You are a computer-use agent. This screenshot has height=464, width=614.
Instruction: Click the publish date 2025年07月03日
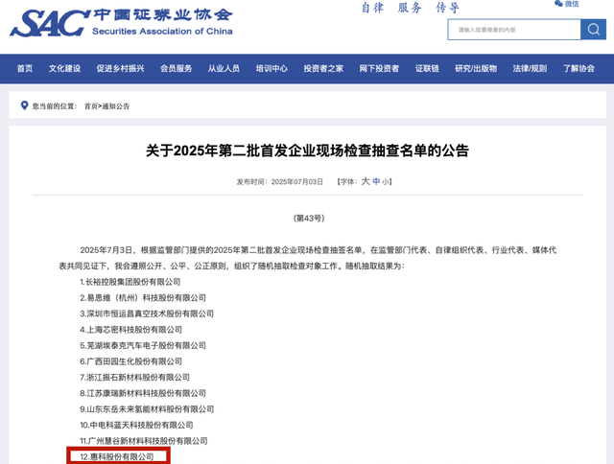coord(297,181)
